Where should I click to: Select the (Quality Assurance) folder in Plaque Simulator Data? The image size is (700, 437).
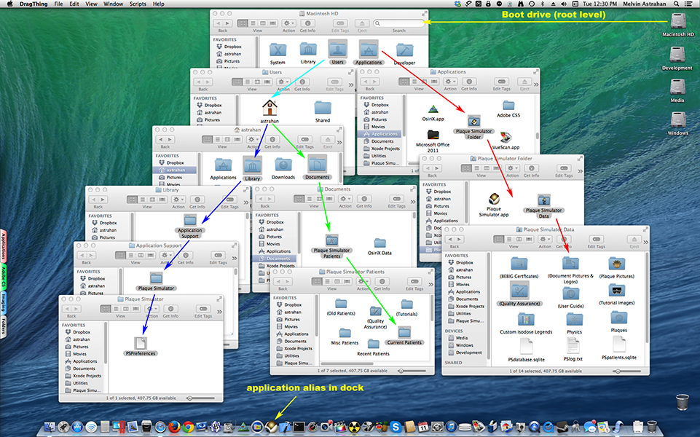pyautogui.click(x=519, y=291)
